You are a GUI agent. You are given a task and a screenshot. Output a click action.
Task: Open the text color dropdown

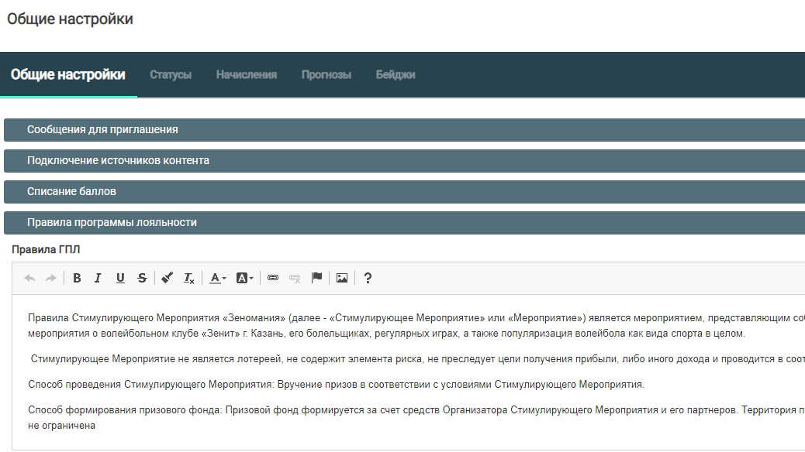click(x=218, y=279)
